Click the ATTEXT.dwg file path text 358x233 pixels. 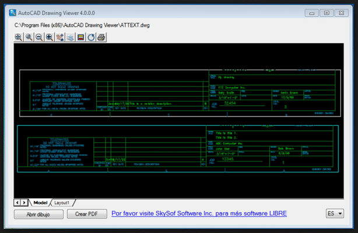click(x=82, y=25)
